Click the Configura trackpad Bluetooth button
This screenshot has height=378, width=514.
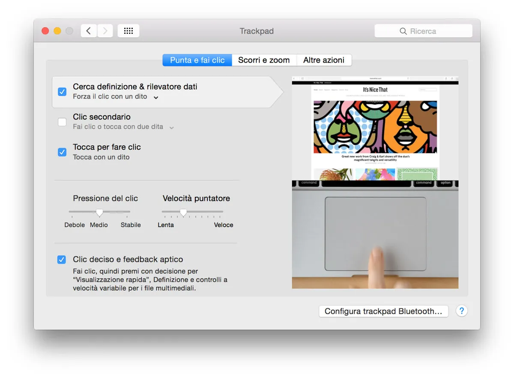tap(383, 311)
